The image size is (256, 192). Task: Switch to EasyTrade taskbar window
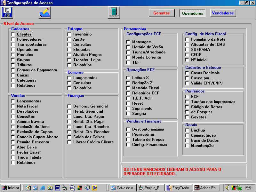179,188
